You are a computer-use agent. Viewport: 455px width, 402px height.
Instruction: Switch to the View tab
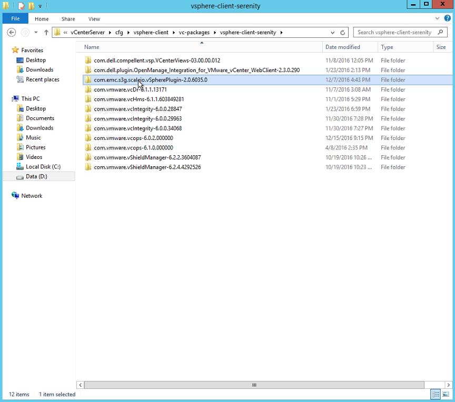94,18
